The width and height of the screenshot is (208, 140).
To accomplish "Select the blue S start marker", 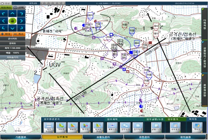I will [x=141, y=106].
